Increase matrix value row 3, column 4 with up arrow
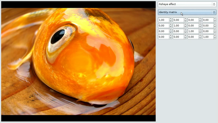This screenshot has width=218, height=123. (x=215, y=30)
